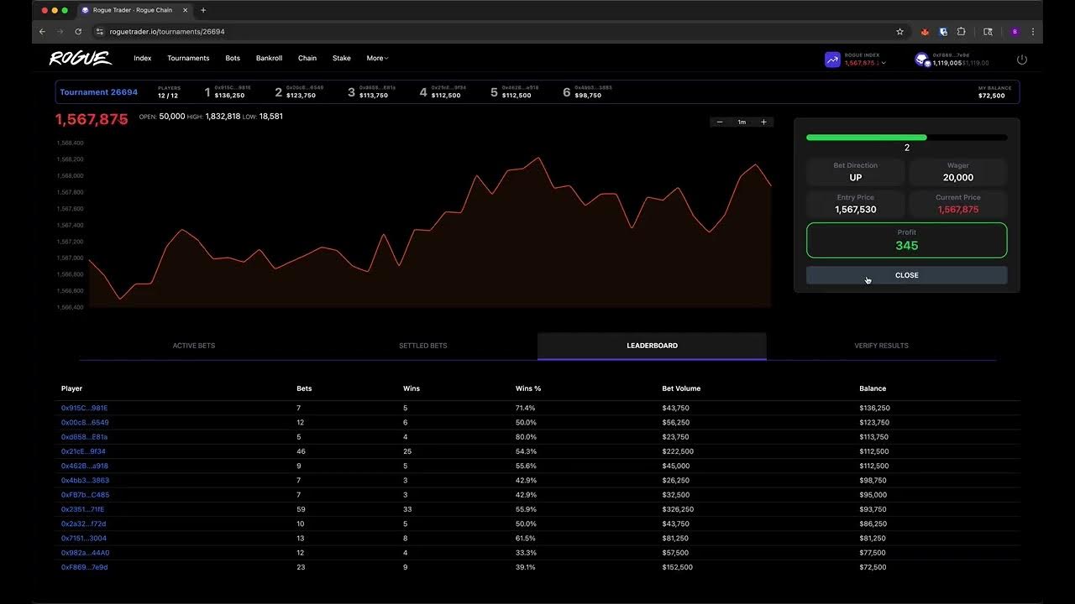Click the rank 6 player $98,750 entry
The image size is (1075, 604).
click(588, 91)
